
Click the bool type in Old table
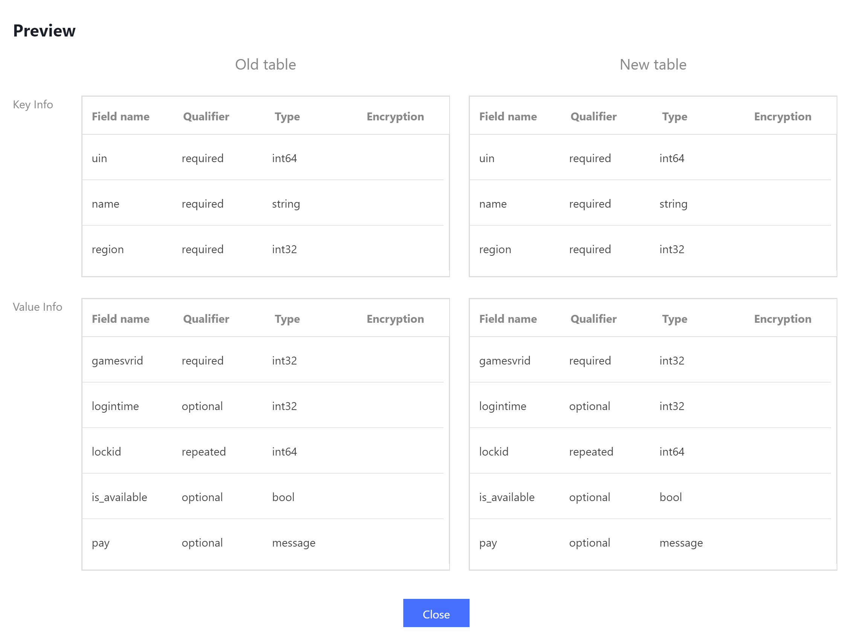pos(283,497)
